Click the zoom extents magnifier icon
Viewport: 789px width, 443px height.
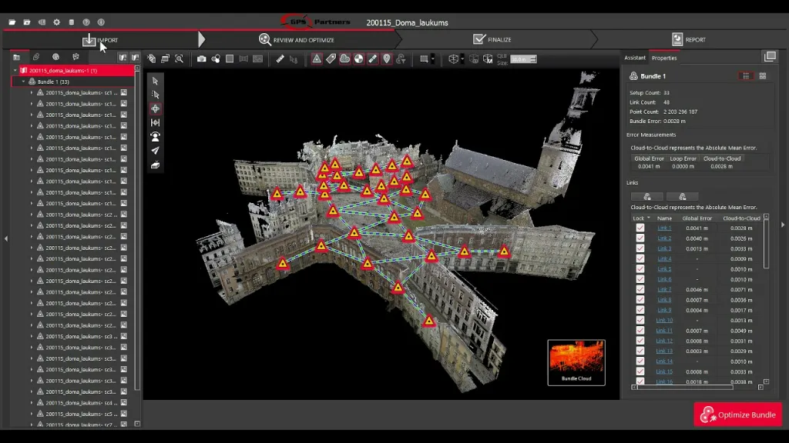(x=179, y=58)
